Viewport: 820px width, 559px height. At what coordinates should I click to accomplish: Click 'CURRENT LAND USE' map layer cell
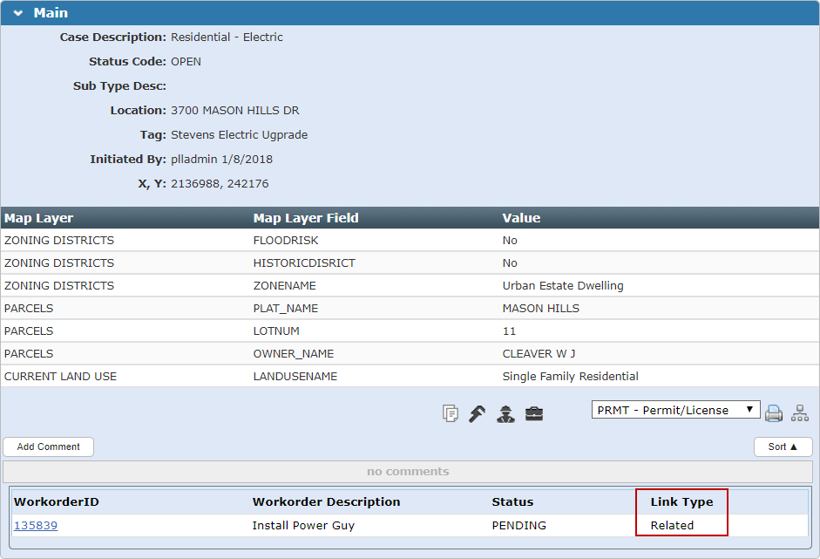click(x=61, y=377)
